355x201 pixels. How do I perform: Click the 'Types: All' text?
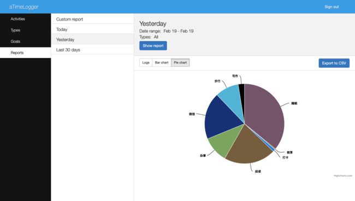tap(149, 37)
